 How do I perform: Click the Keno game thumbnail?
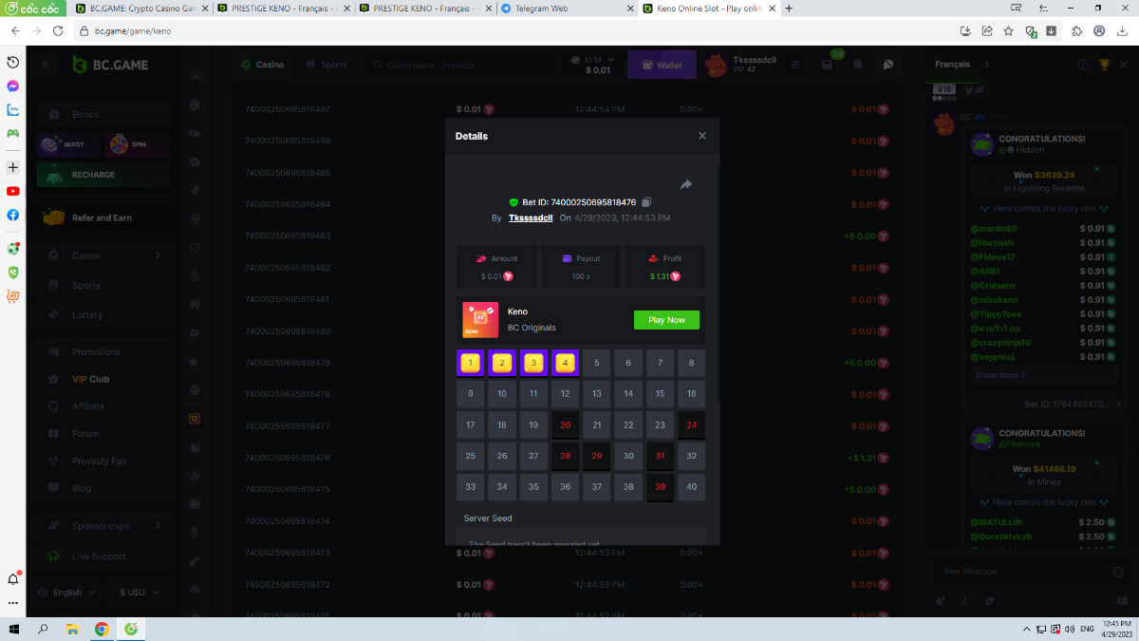point(480,320)
